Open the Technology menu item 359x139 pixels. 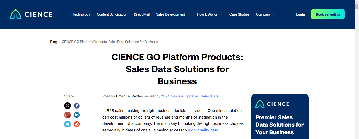tap(81, 14)
